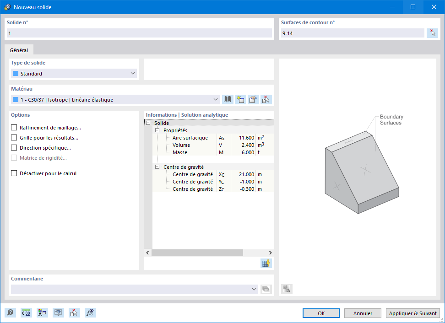This screenshot has height=323, width=445.
Task: Click the table export lightning icon
Action: click(266, 263)
